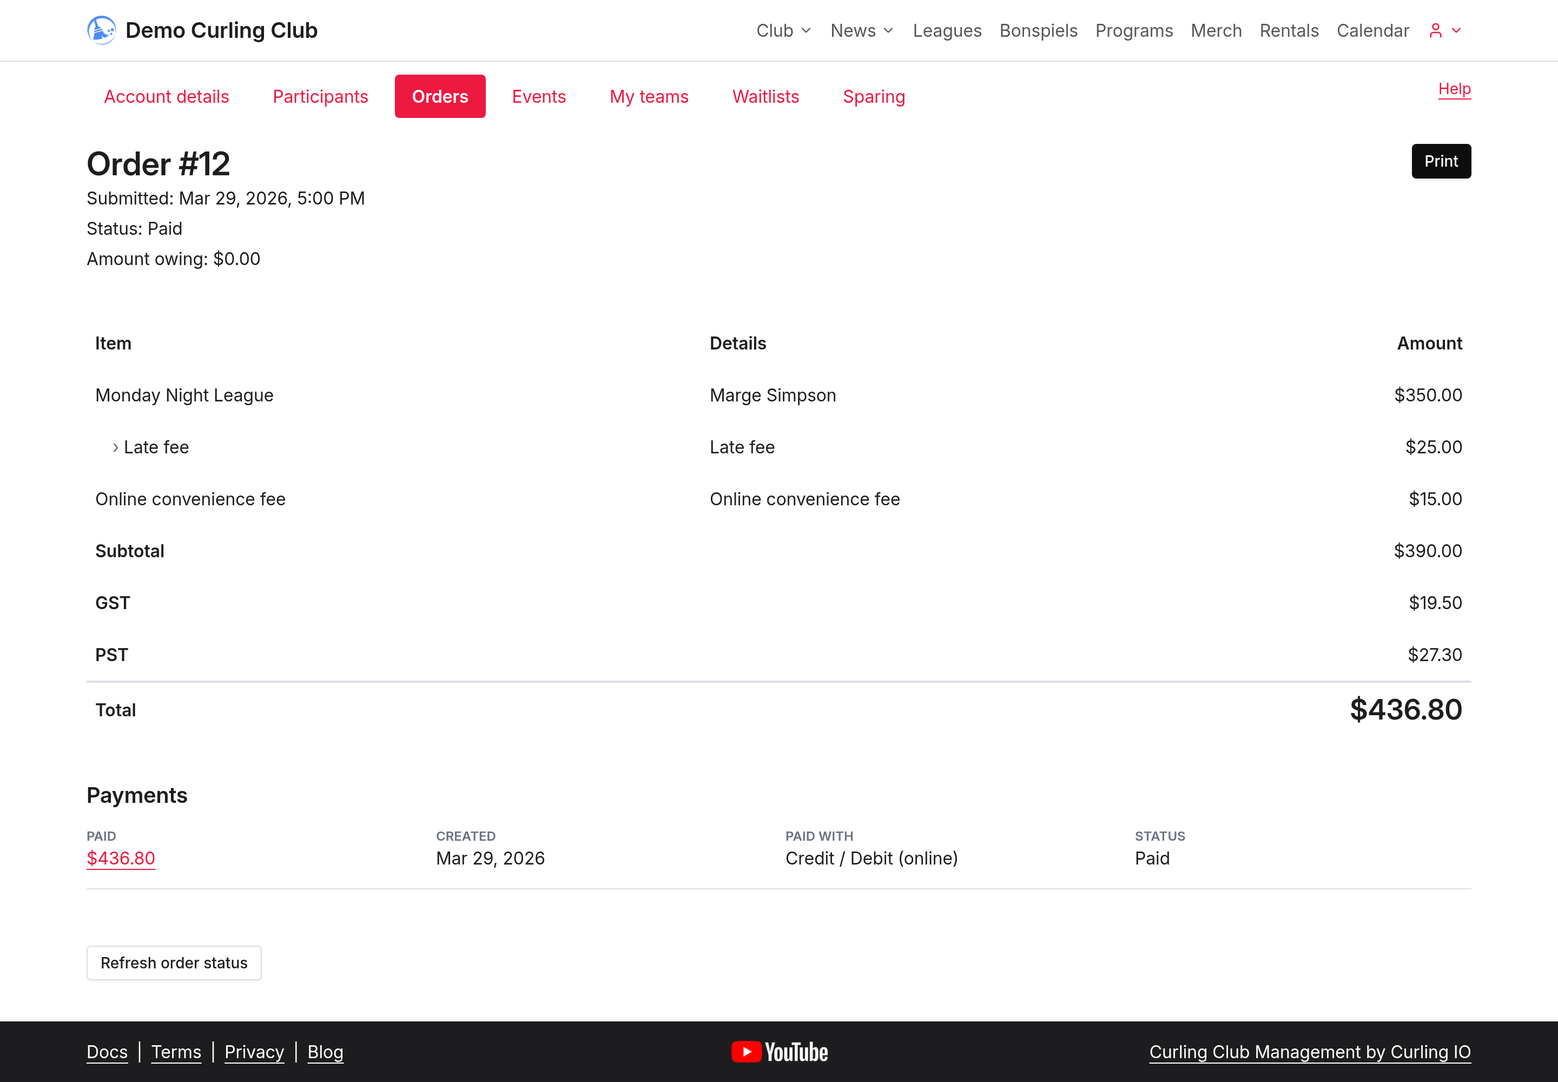Click the PST amount $27.30

pos(1435,655)
